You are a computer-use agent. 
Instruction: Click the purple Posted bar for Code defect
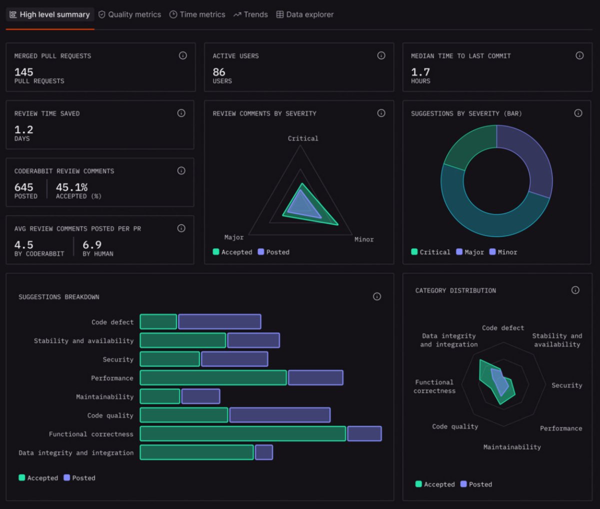click(219, 321)
